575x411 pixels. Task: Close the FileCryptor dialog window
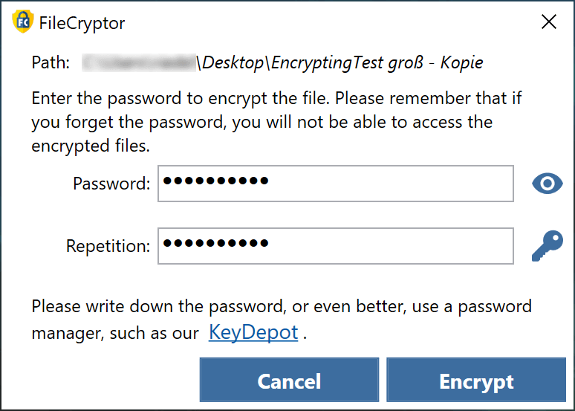point(549,22)
